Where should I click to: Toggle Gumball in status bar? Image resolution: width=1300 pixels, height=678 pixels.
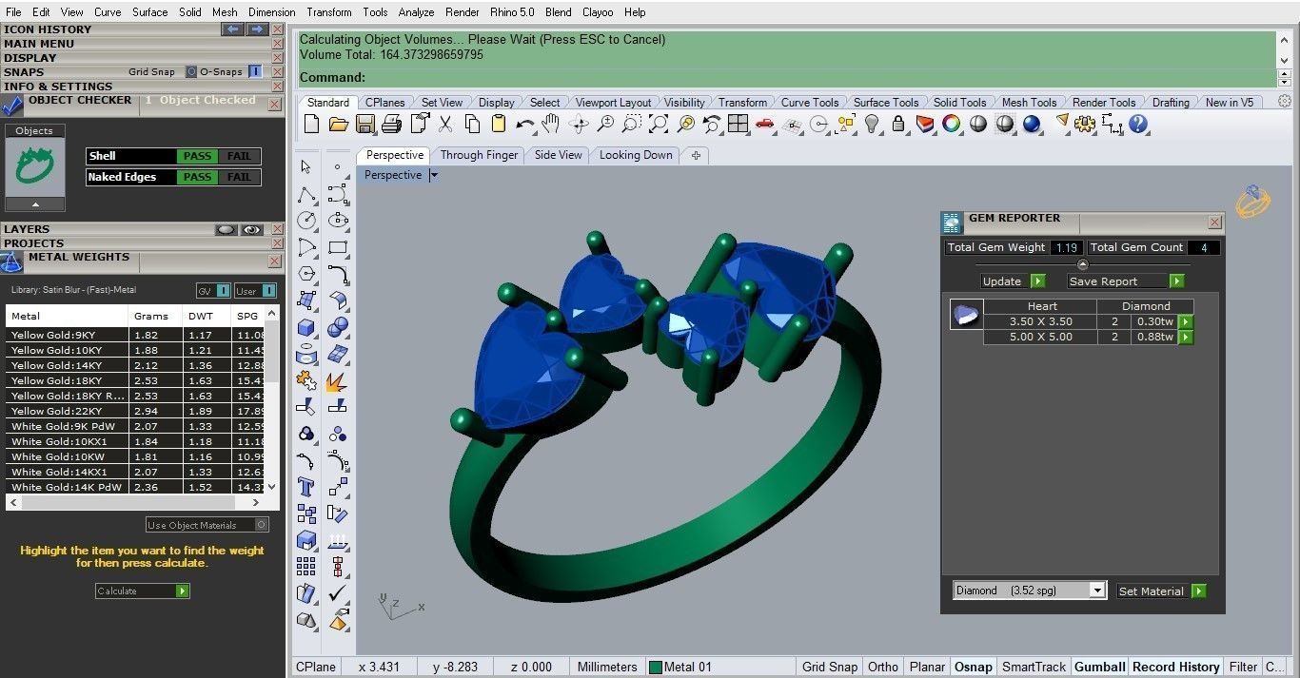point(1099,667)
